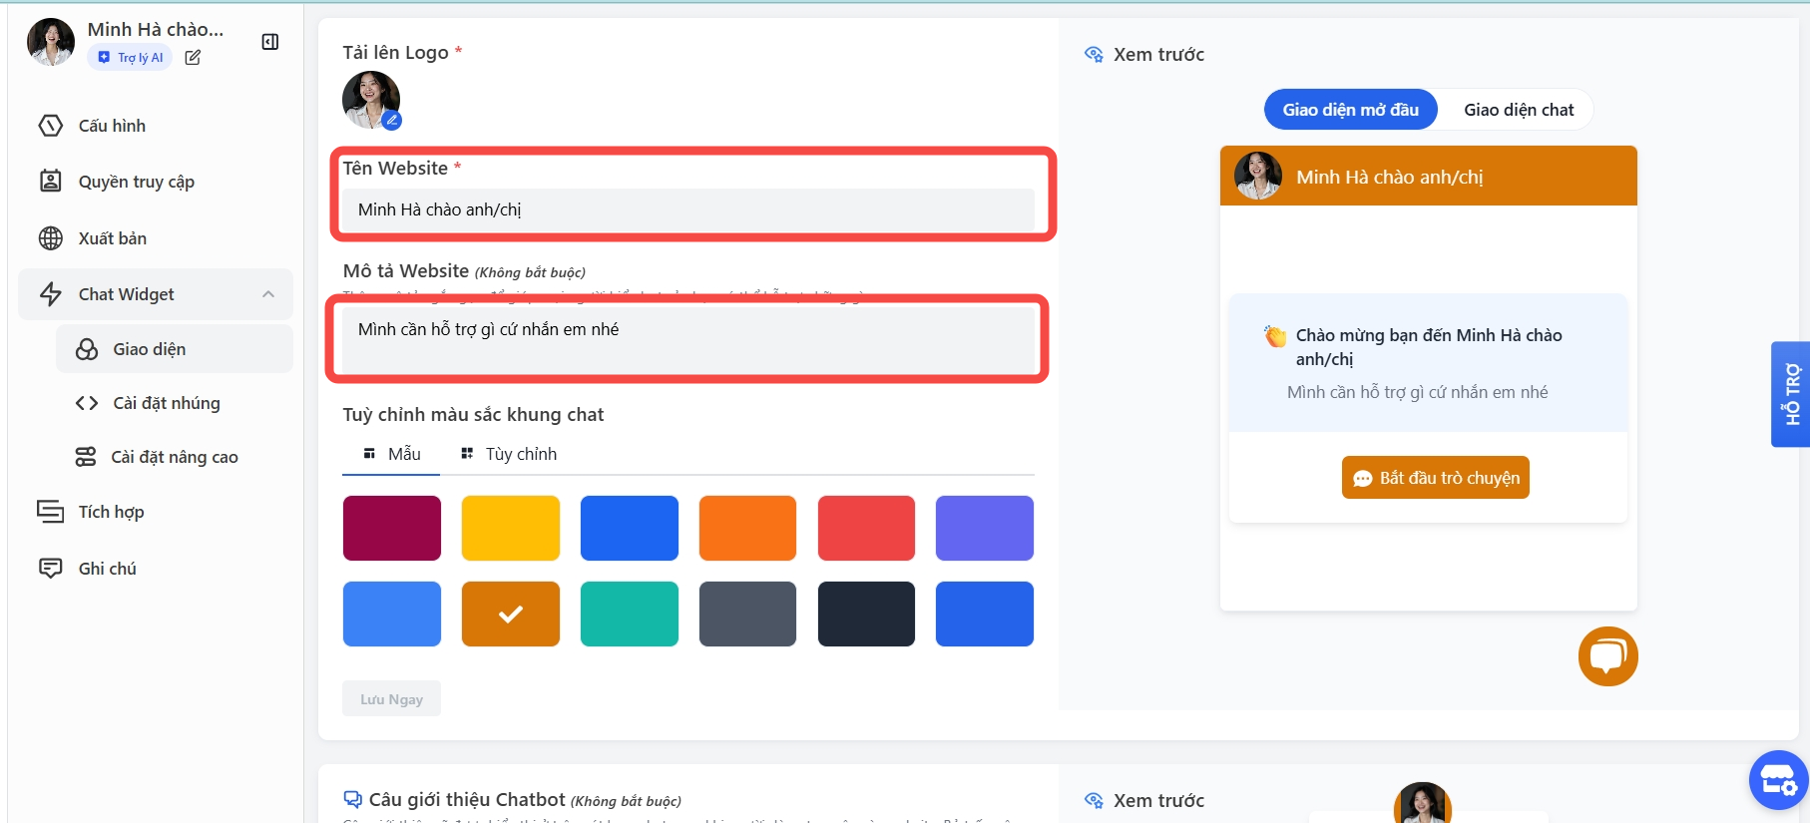Click the Tên Website input field
The height and width of the screenshot is (823, 1810).
(688, 209)
